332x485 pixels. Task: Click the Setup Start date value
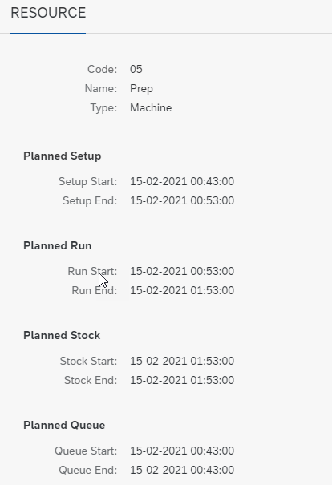(182, 181)
